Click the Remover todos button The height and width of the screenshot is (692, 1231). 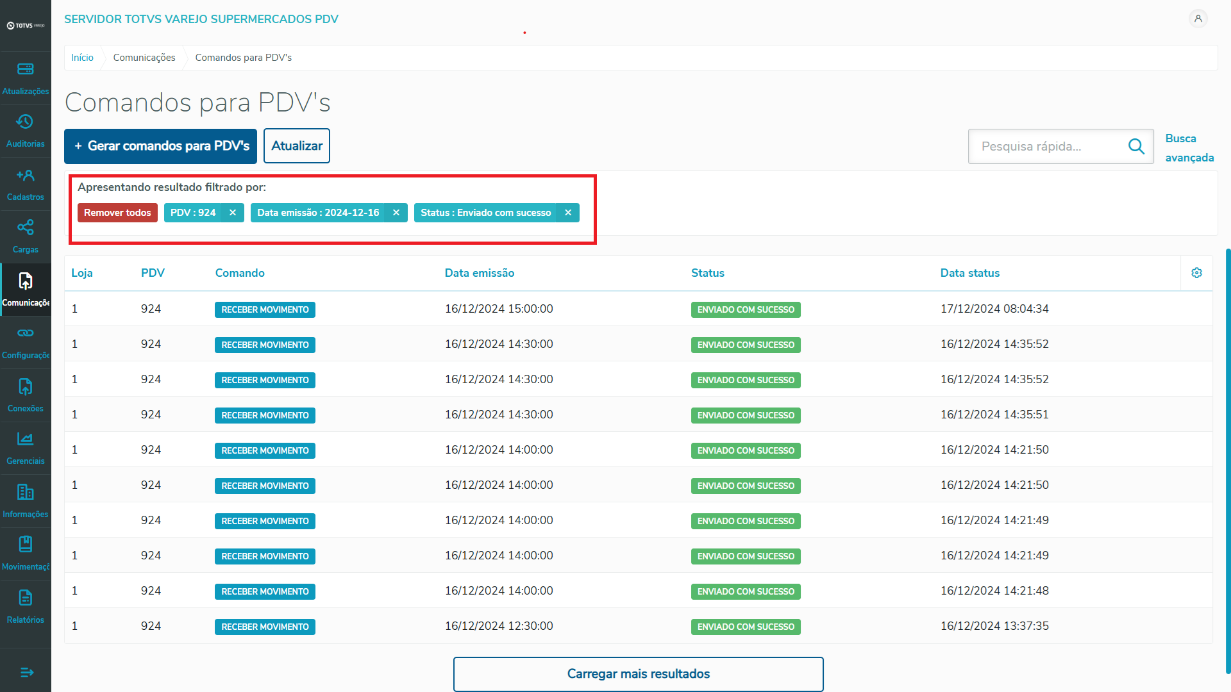click(117, 213)
